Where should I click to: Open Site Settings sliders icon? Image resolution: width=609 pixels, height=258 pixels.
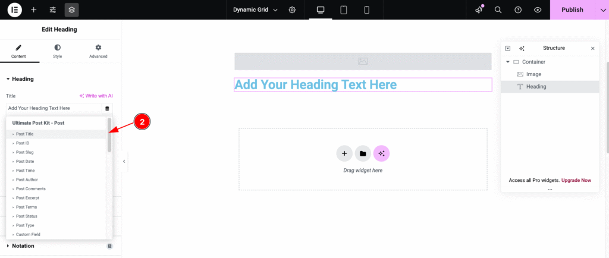[x=53, y=10]
